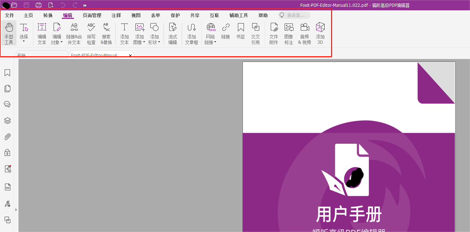The image size is (470, 232).
Task: Expand the Select (选择) tool dropdown
Action: (x=24, y=41)
